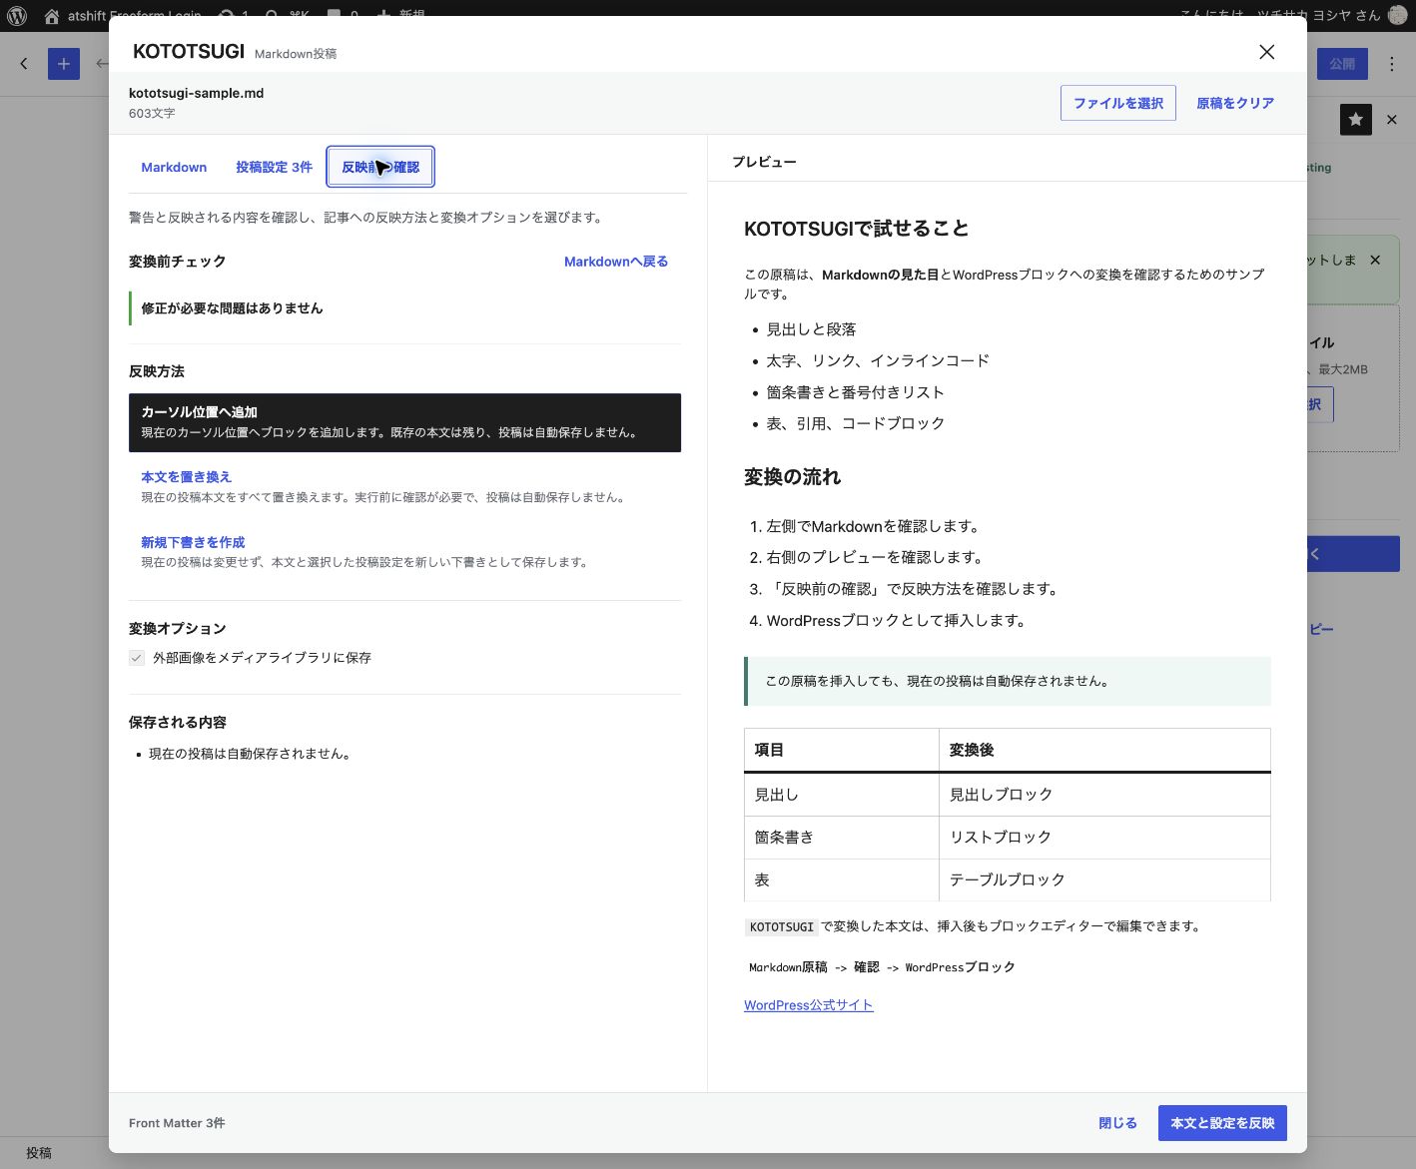Choose the 新規下書きを作成 reflect method
Image resolution: width=1416 pixels, height=1169 pixels.
[x=405, y=552]
